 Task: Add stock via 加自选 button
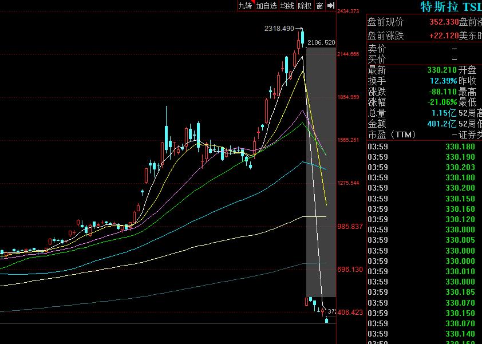point(267,6)
